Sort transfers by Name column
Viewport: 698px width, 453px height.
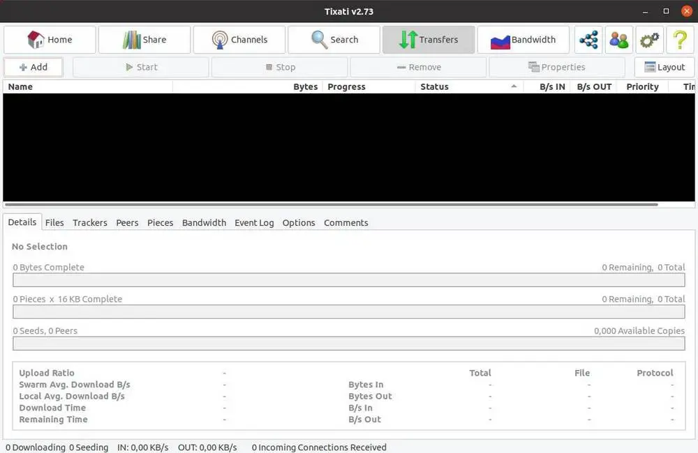click(88, 86)
